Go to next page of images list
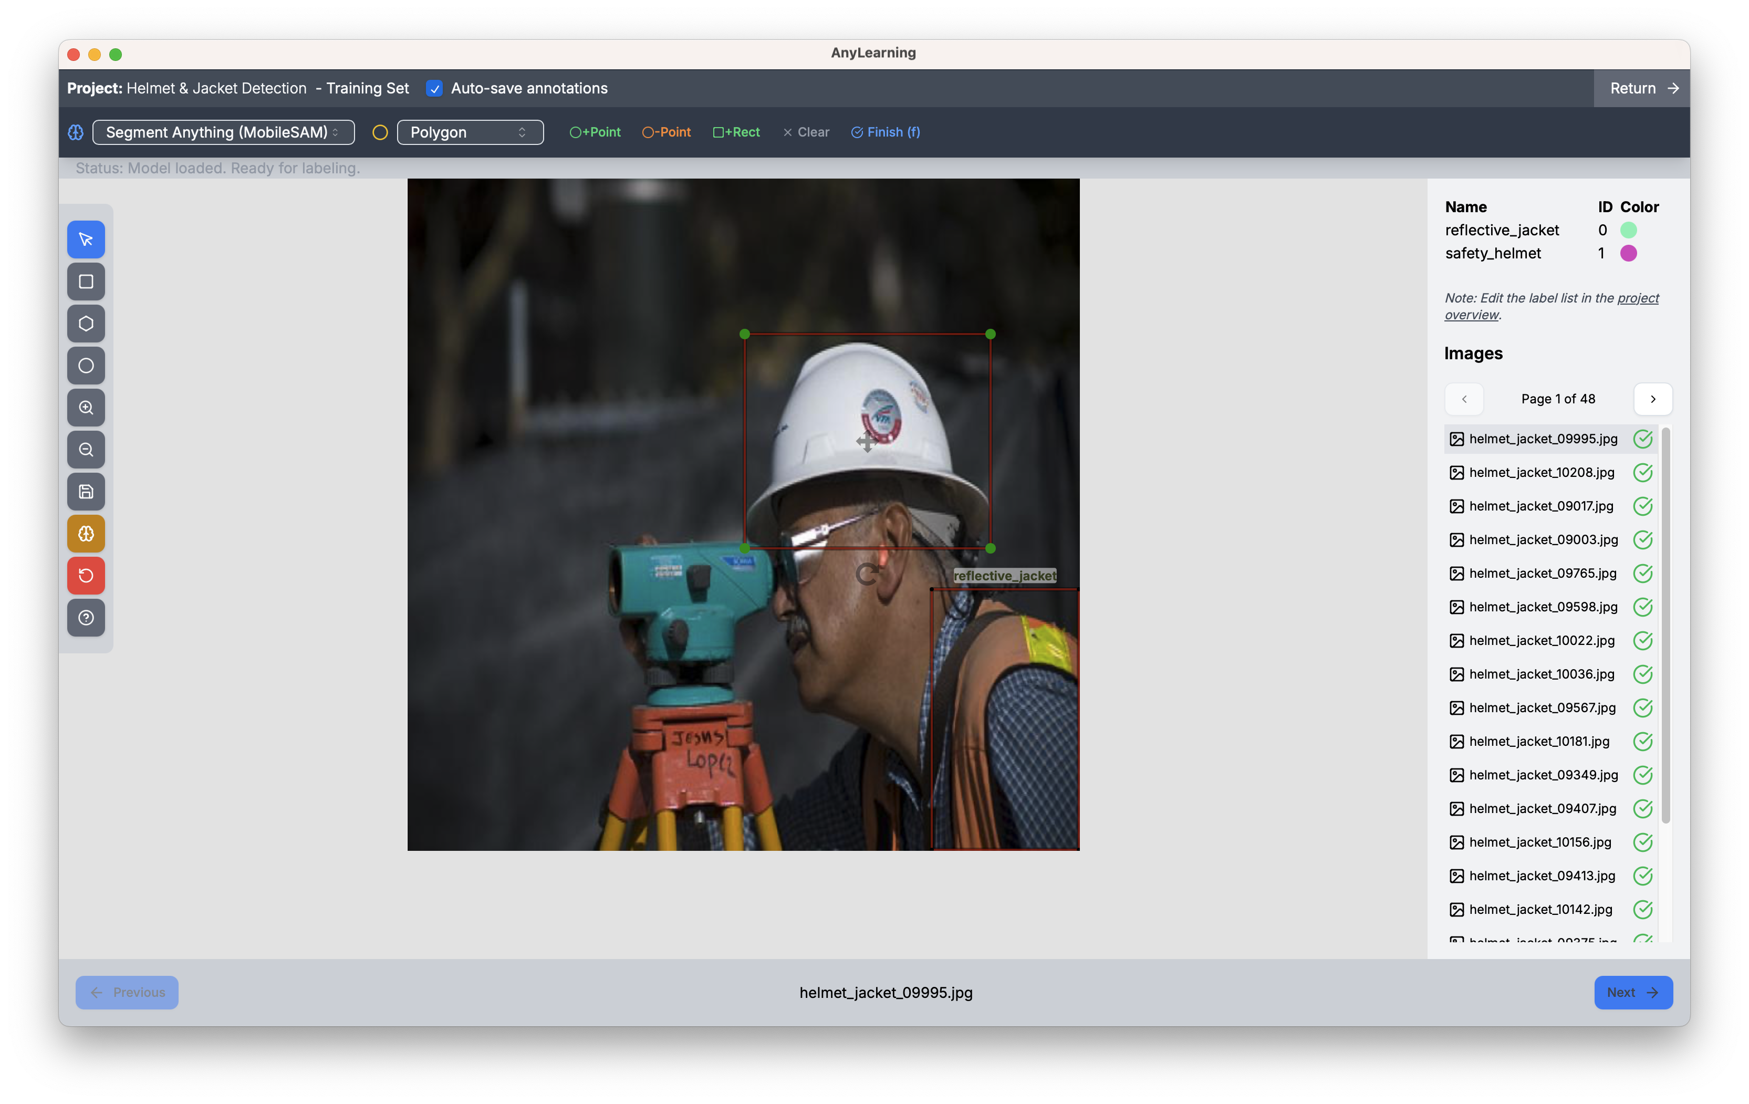Image resolution: width=1749 pixels, height=1104 pixels. [1652, 399]
